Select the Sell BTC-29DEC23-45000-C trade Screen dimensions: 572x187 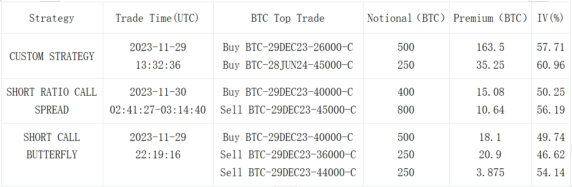pos(288,110)
